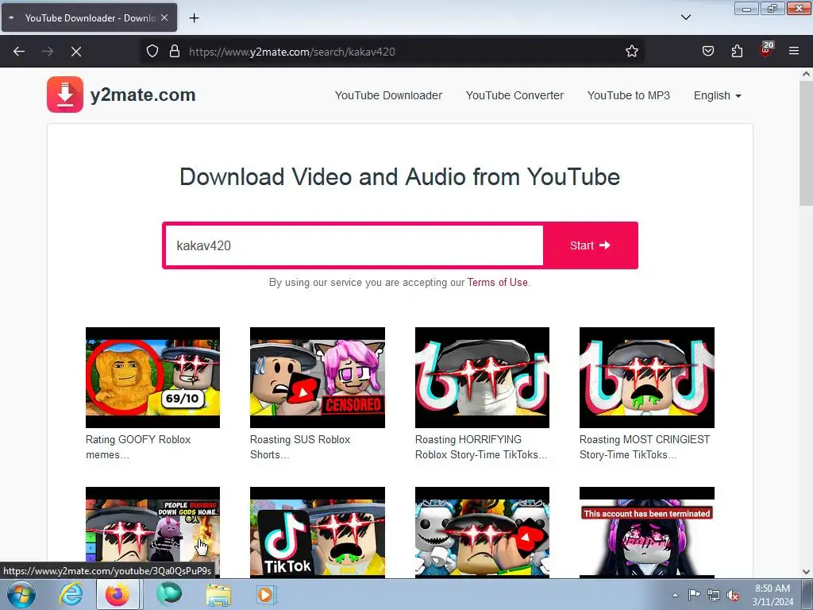Open the Pocket save icon

(707, 52)
